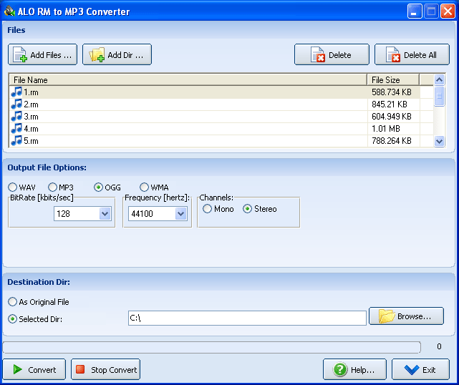Click the Exit button with blue checkmark
This screenshot has width=459, height=385.
click(419, 370)
